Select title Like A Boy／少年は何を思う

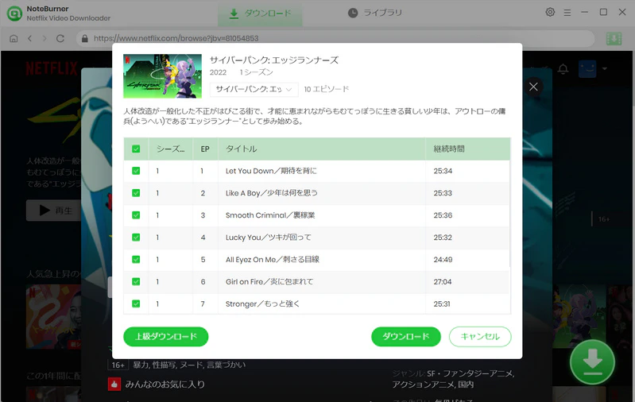click(271, 193)
